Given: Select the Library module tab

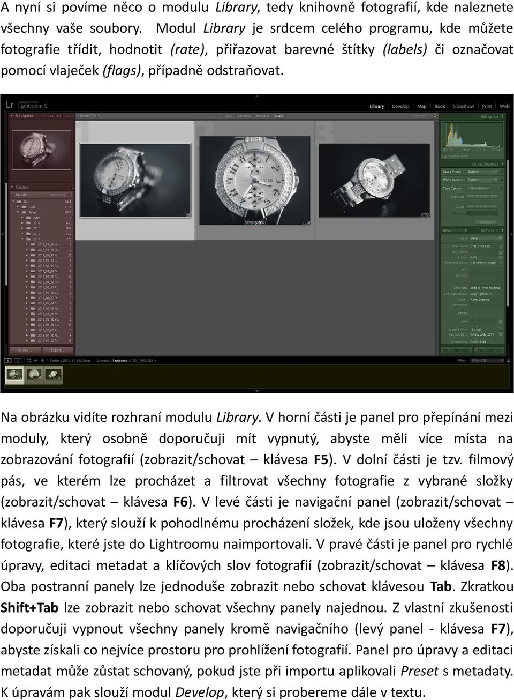Looking at the screenshot, I should pyautogui.click(x=377, y=106).
